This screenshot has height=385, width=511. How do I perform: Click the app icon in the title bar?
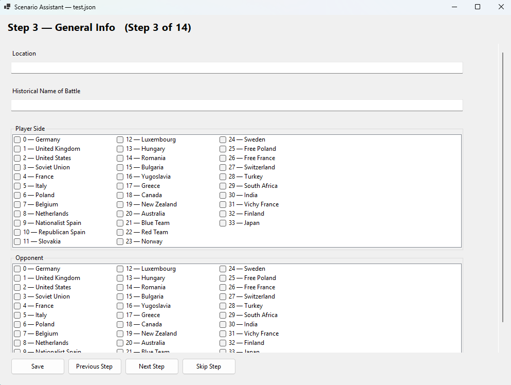[7, 7]
